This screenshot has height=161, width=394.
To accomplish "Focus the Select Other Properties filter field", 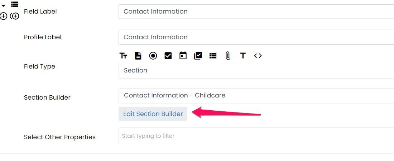I will tap(256, 136).
